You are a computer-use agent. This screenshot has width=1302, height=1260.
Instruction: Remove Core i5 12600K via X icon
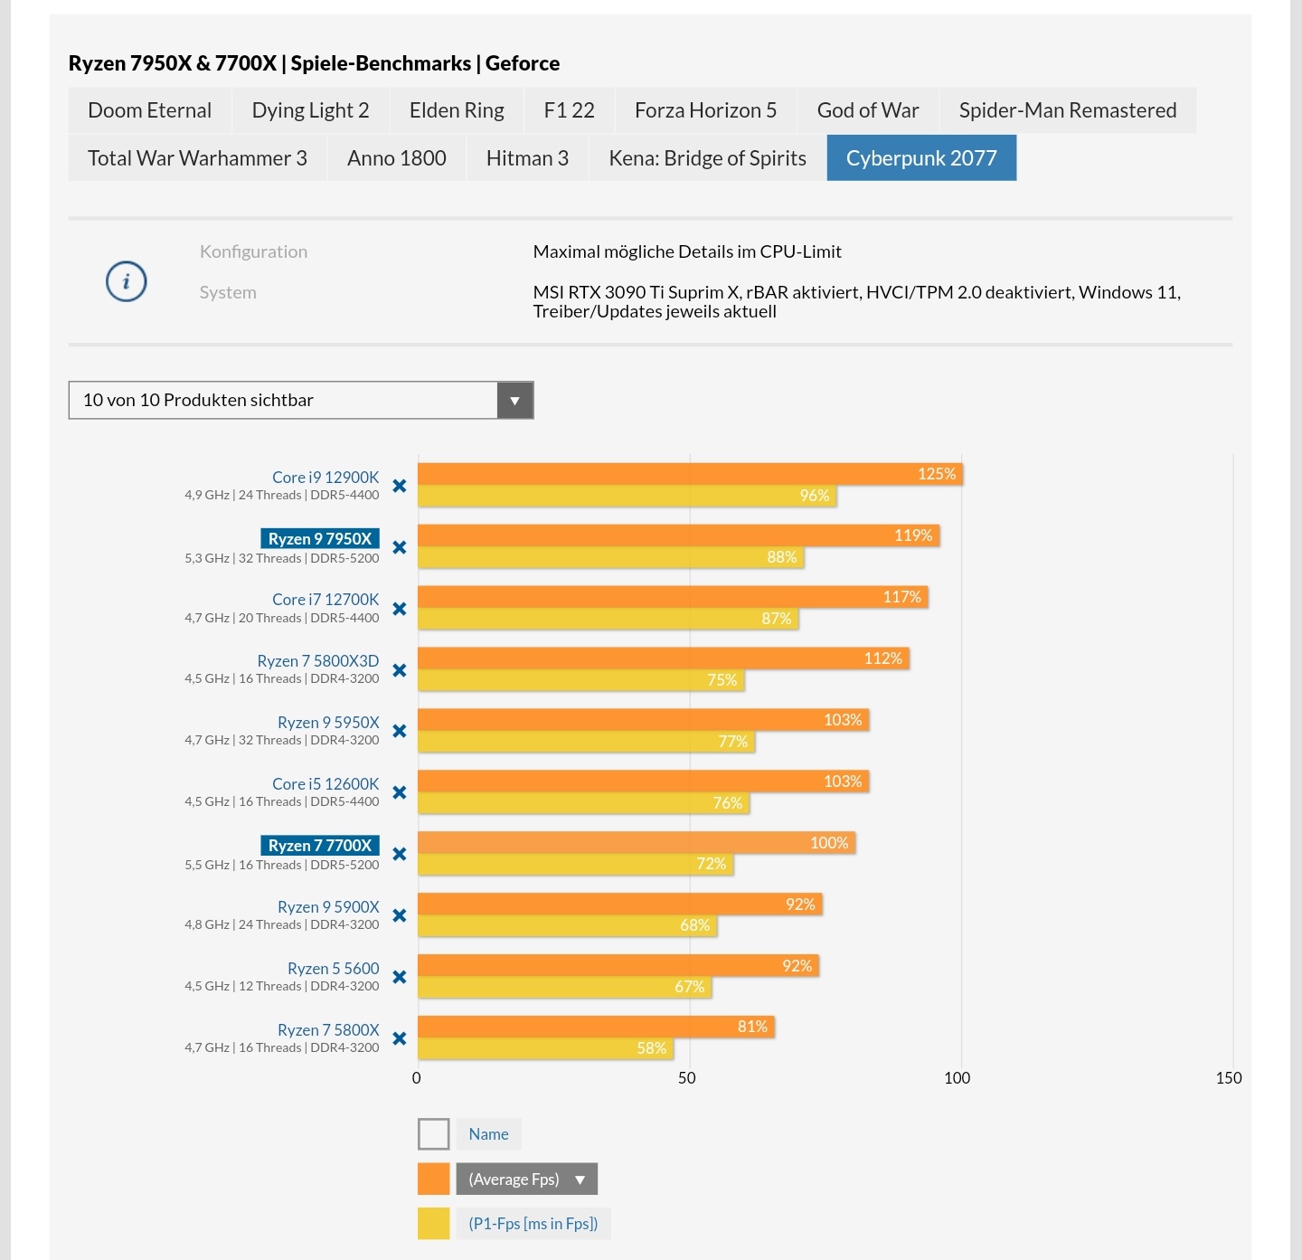(400, 792)
